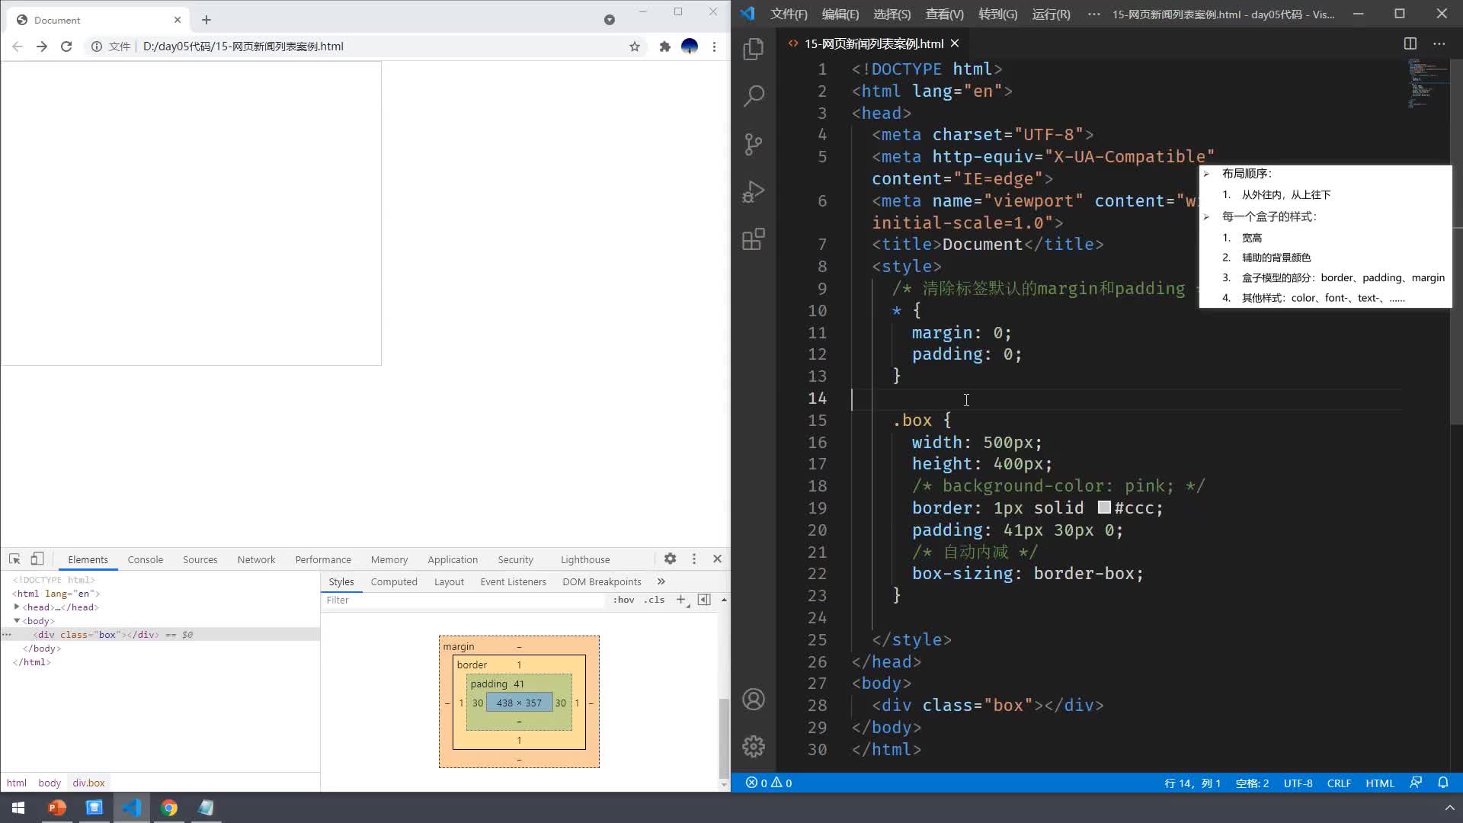Click the Styles filter input field
This screenshot has width=1463, height=823.
465,600
